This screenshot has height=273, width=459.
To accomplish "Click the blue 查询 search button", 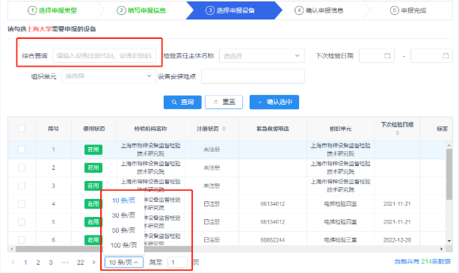I will [182, 102].
